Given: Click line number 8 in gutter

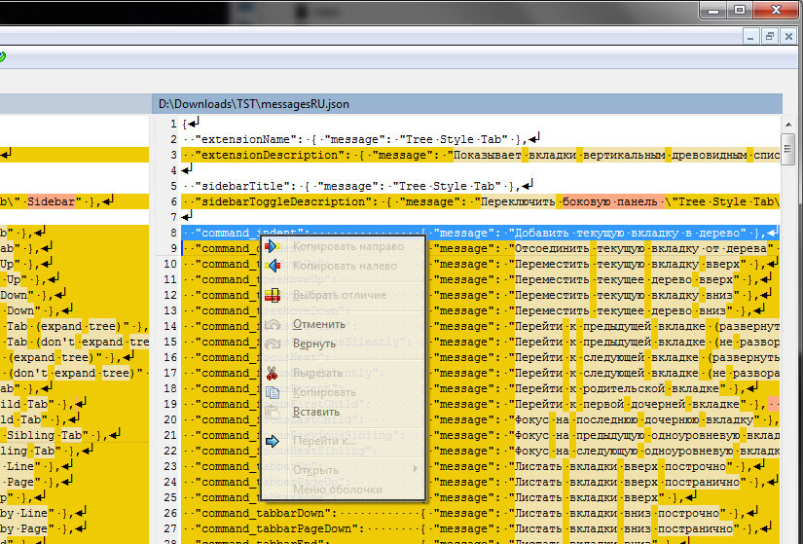Looking at the screenshot, I should click(x=173, y=233).
